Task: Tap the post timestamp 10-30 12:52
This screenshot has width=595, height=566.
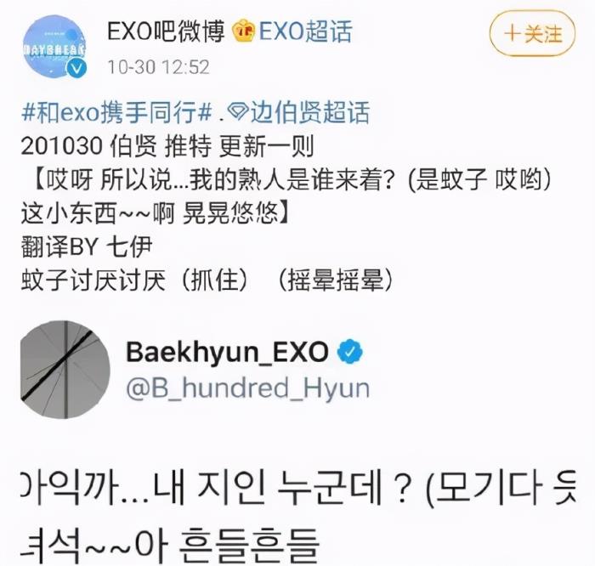Action: (x=159, y=67)
